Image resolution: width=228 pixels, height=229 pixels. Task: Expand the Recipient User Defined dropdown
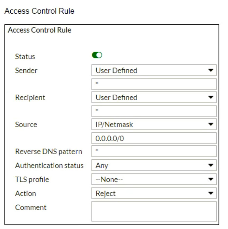click(154, 98)
